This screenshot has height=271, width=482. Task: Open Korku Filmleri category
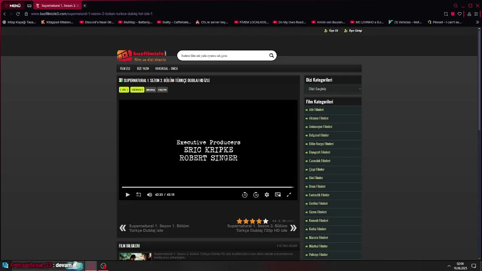[317, 229]
